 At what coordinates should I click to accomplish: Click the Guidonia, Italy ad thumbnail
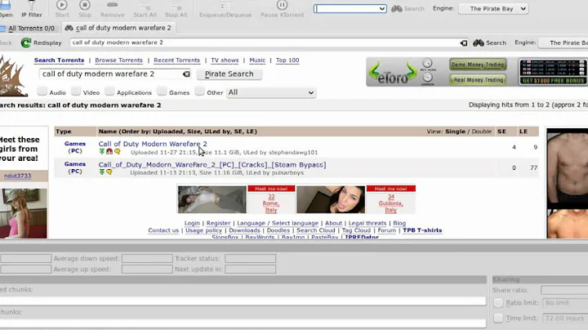click(x=331, y=199)
